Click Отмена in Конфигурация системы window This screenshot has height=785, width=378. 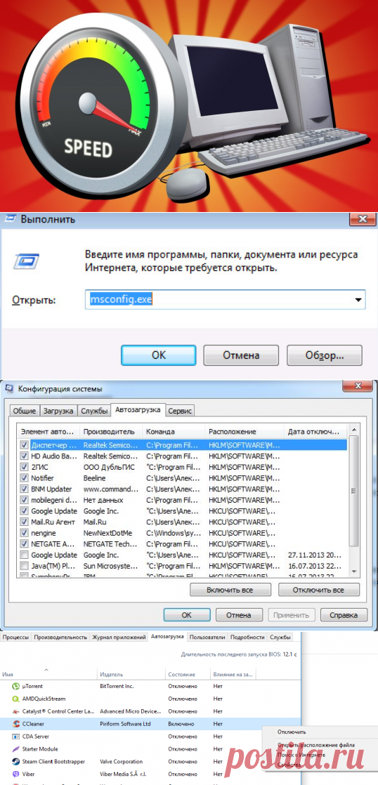coord(239,615)
